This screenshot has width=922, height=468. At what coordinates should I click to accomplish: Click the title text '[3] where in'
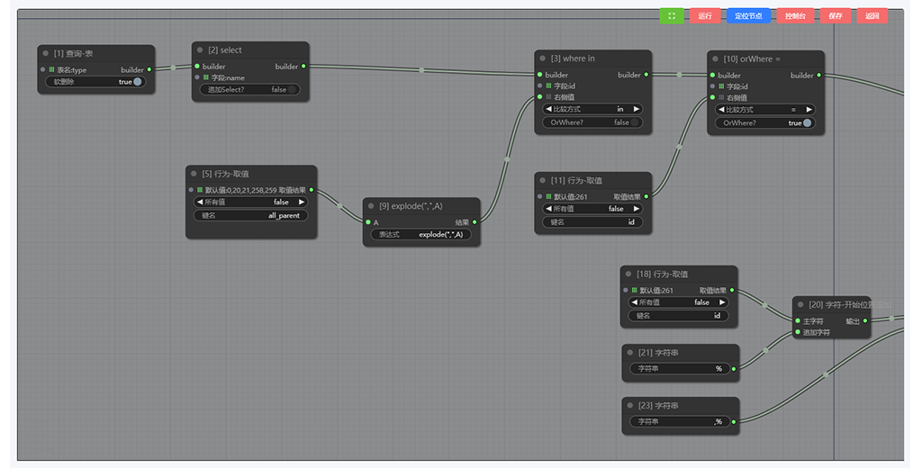572,58
